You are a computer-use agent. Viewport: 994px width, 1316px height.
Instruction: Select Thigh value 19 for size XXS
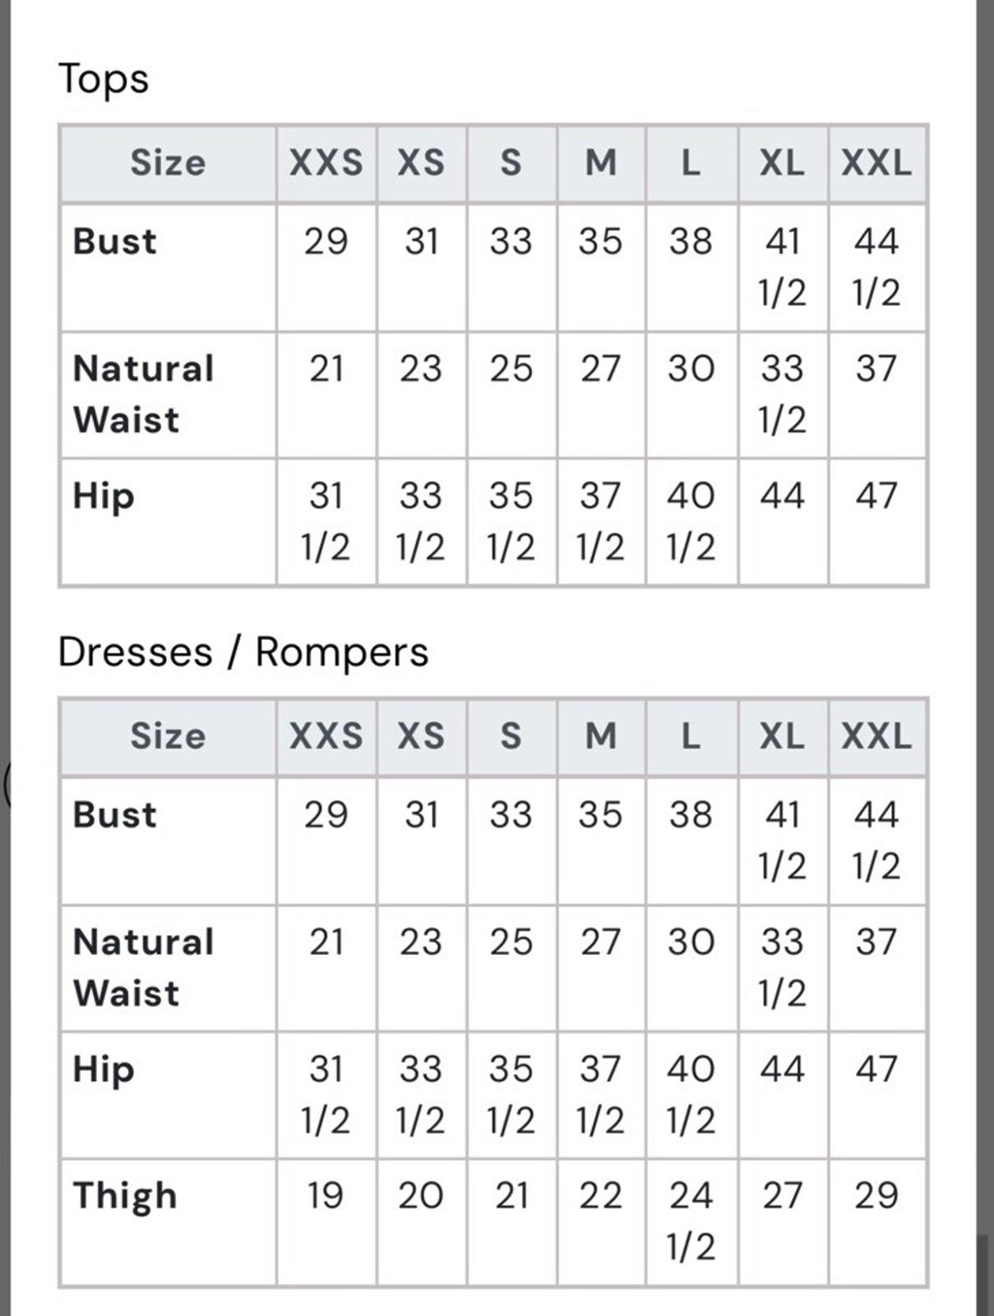pyautogui.click(x=326, y=1196)
